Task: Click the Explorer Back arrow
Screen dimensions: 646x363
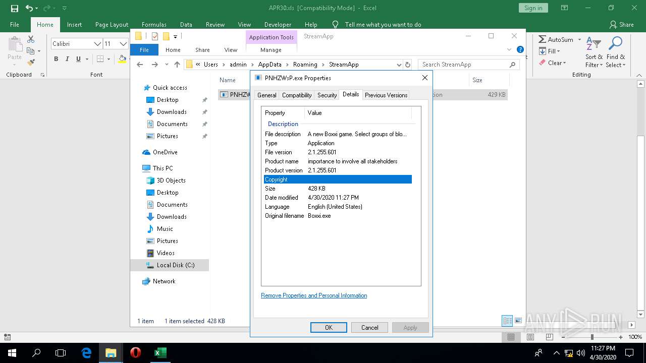Action: (x=140, y=65)
